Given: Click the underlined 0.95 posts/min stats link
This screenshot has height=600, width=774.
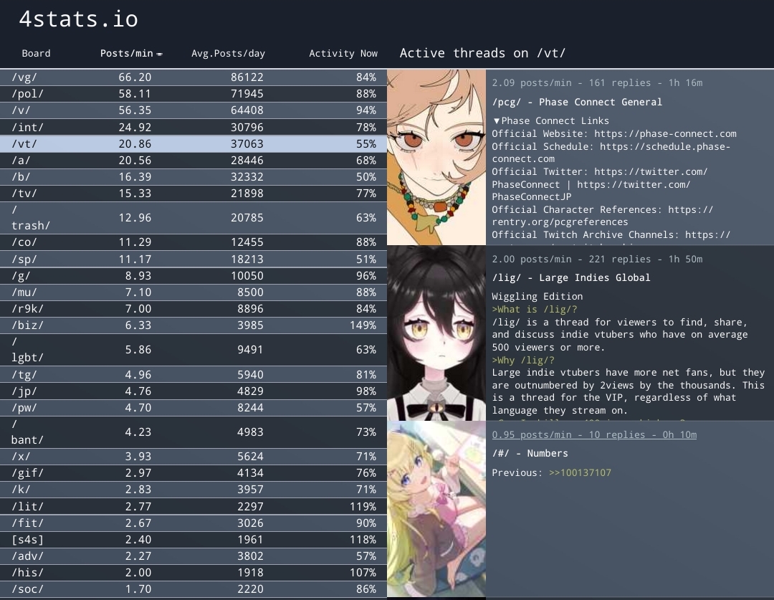Looking at the screenshot, I should click(x=594, y=434).
